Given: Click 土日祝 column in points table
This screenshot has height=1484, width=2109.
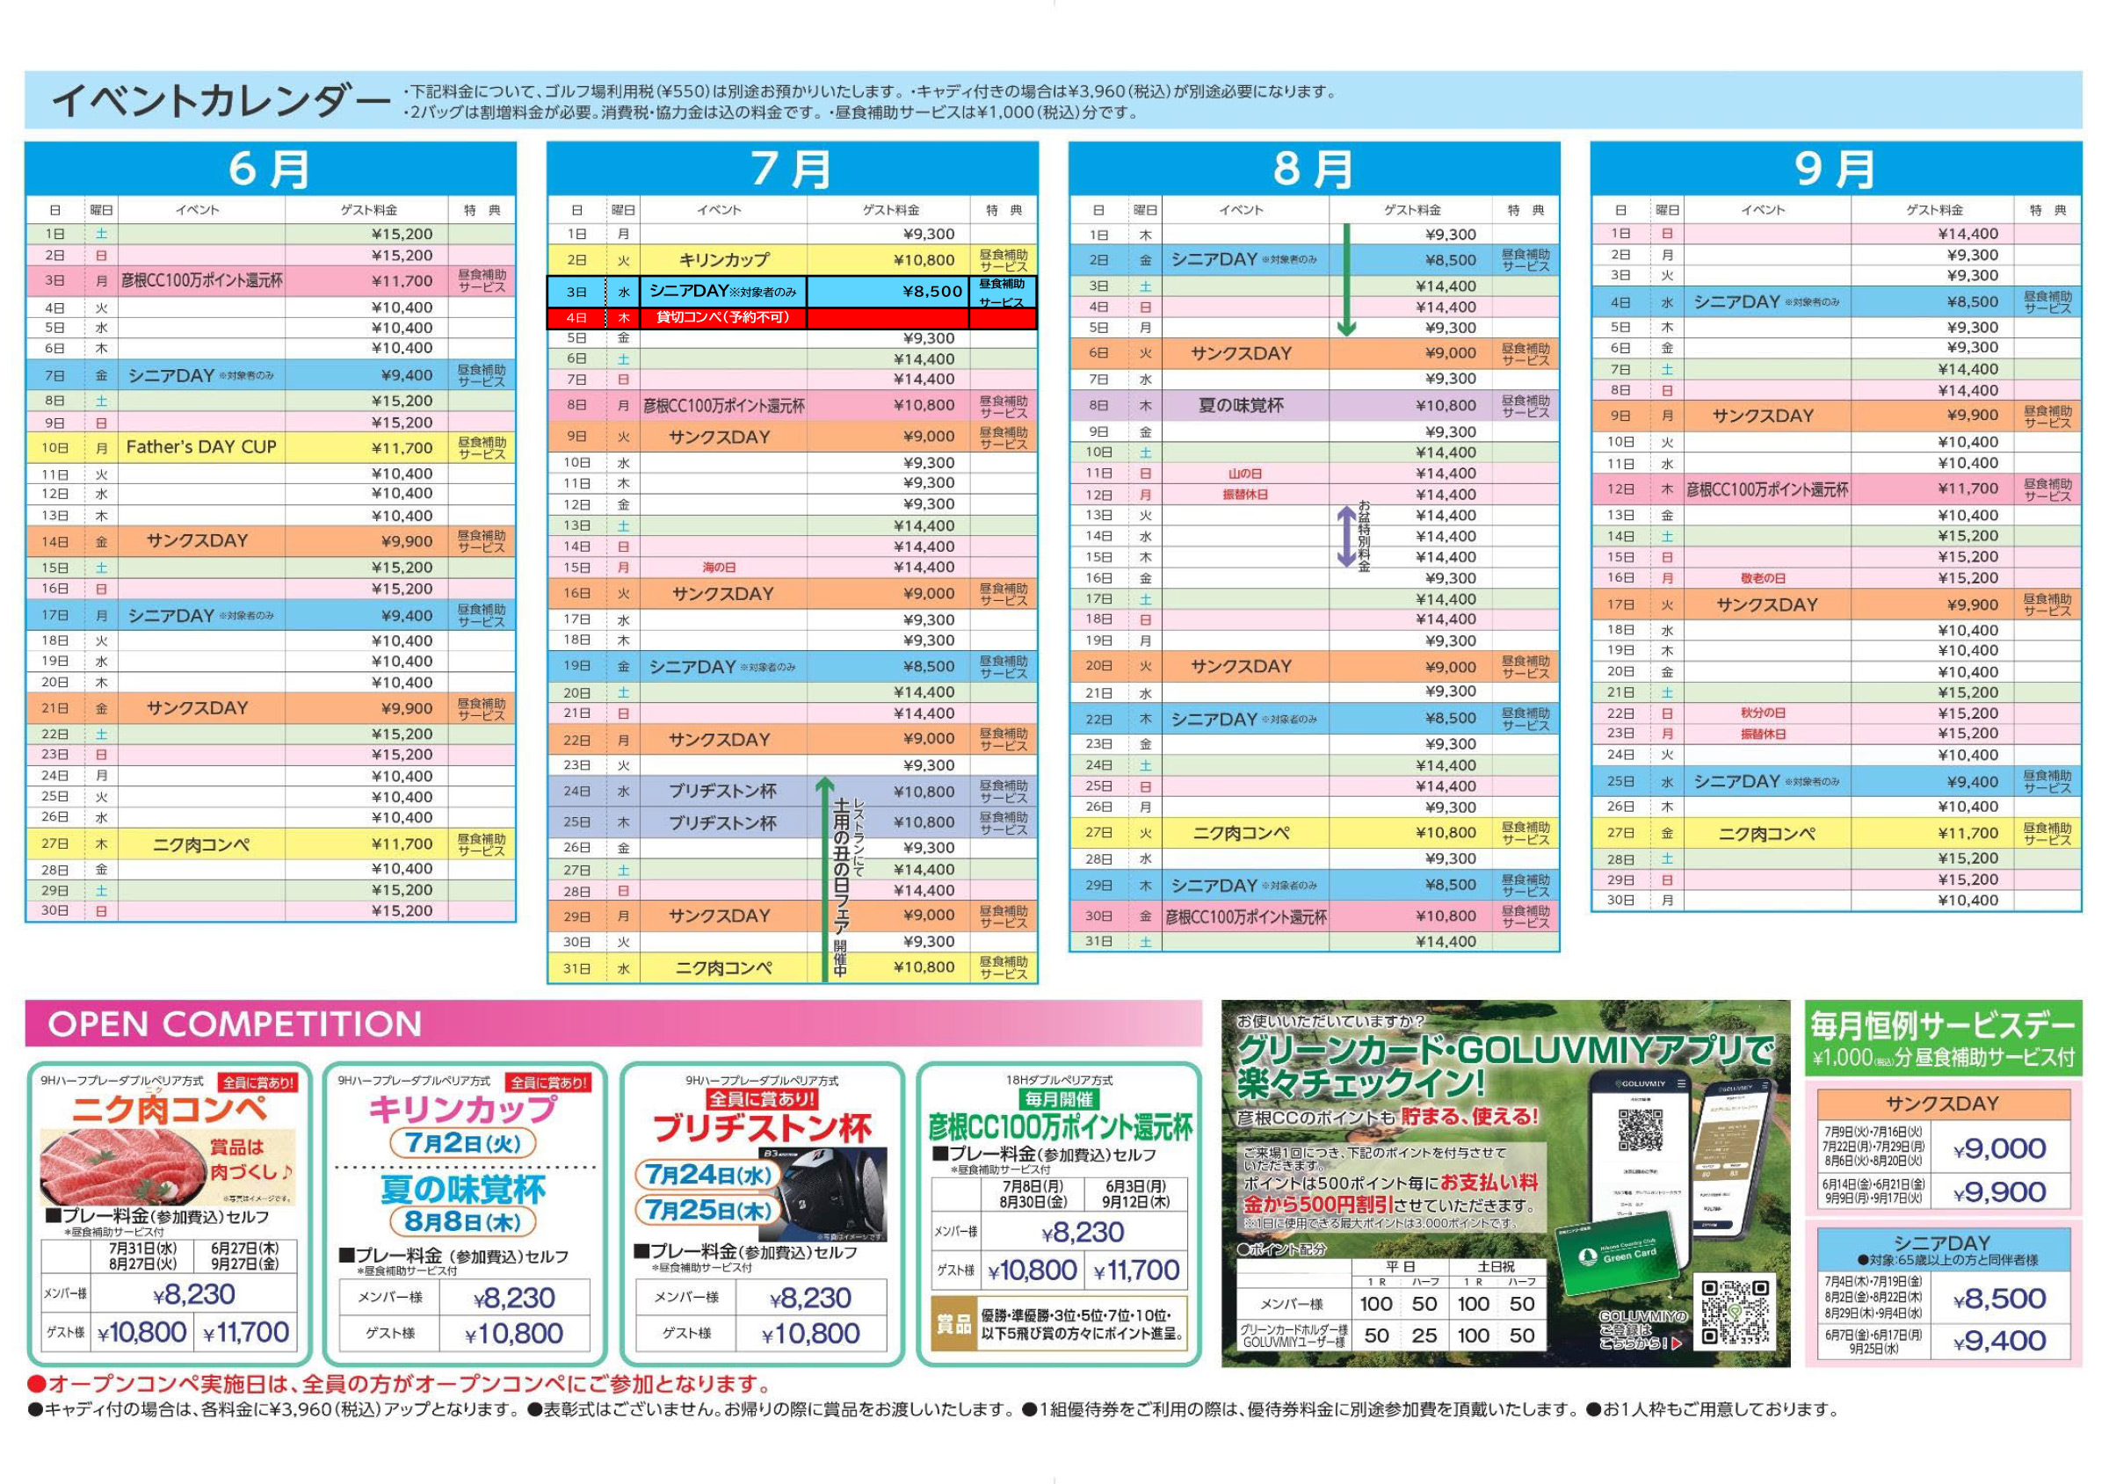Looking at the screenshot, I should pyautogui.click(x=1497, y=1266).
